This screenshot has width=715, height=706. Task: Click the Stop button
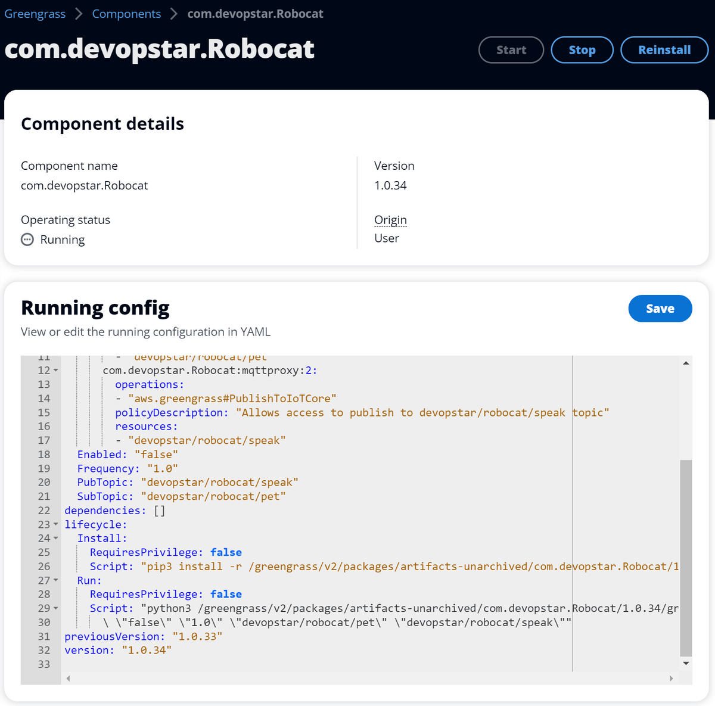coord(582,50)
